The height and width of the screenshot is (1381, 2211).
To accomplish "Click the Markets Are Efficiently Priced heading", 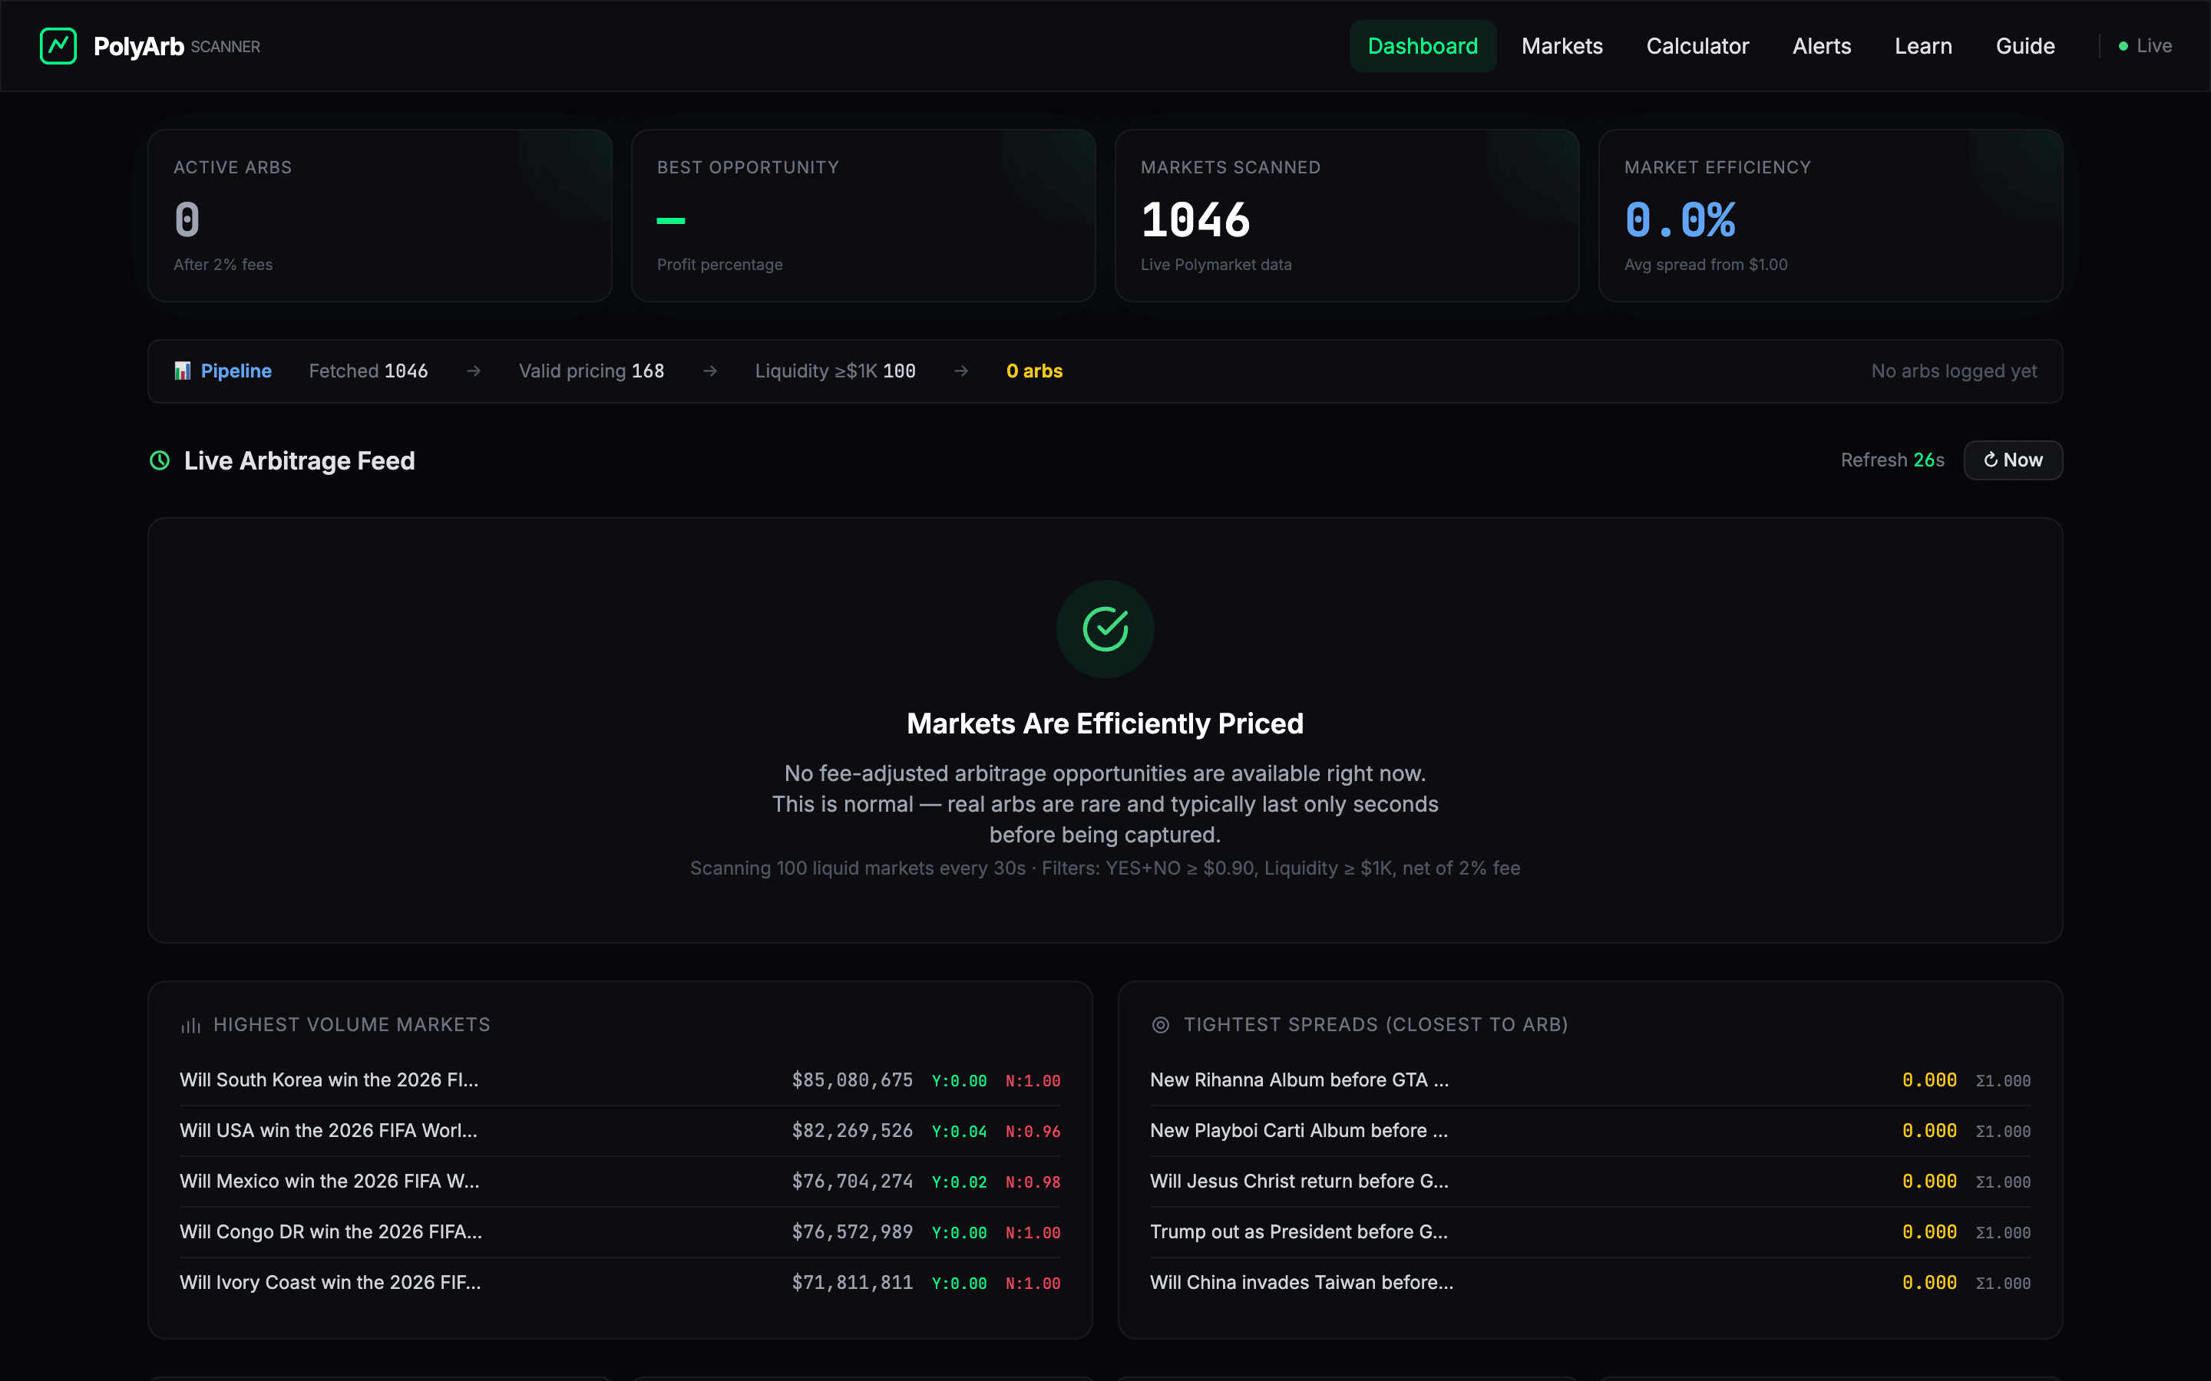I will [1105, 723].
